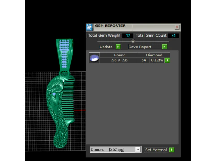Image resolution: width=215 pixels, height=161 pixels.
Task: Click the Round cell in gem table
Action: point(119,55)
